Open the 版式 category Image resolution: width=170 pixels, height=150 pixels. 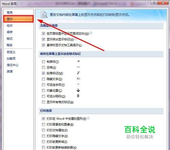[10, 39]
